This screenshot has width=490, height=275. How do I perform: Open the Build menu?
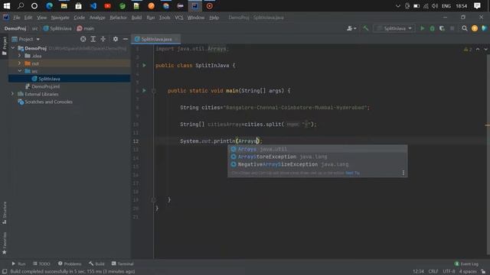(136, 18)
